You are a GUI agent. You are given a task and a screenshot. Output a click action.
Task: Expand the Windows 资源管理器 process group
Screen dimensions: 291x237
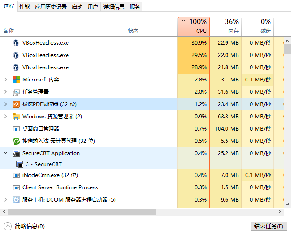pos(5,117)
